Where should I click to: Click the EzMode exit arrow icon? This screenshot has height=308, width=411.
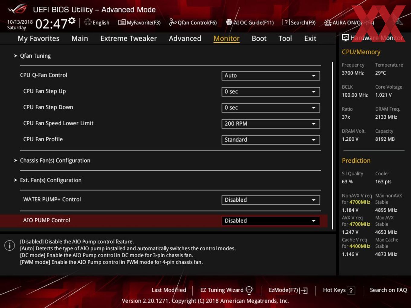coord(303,290)
